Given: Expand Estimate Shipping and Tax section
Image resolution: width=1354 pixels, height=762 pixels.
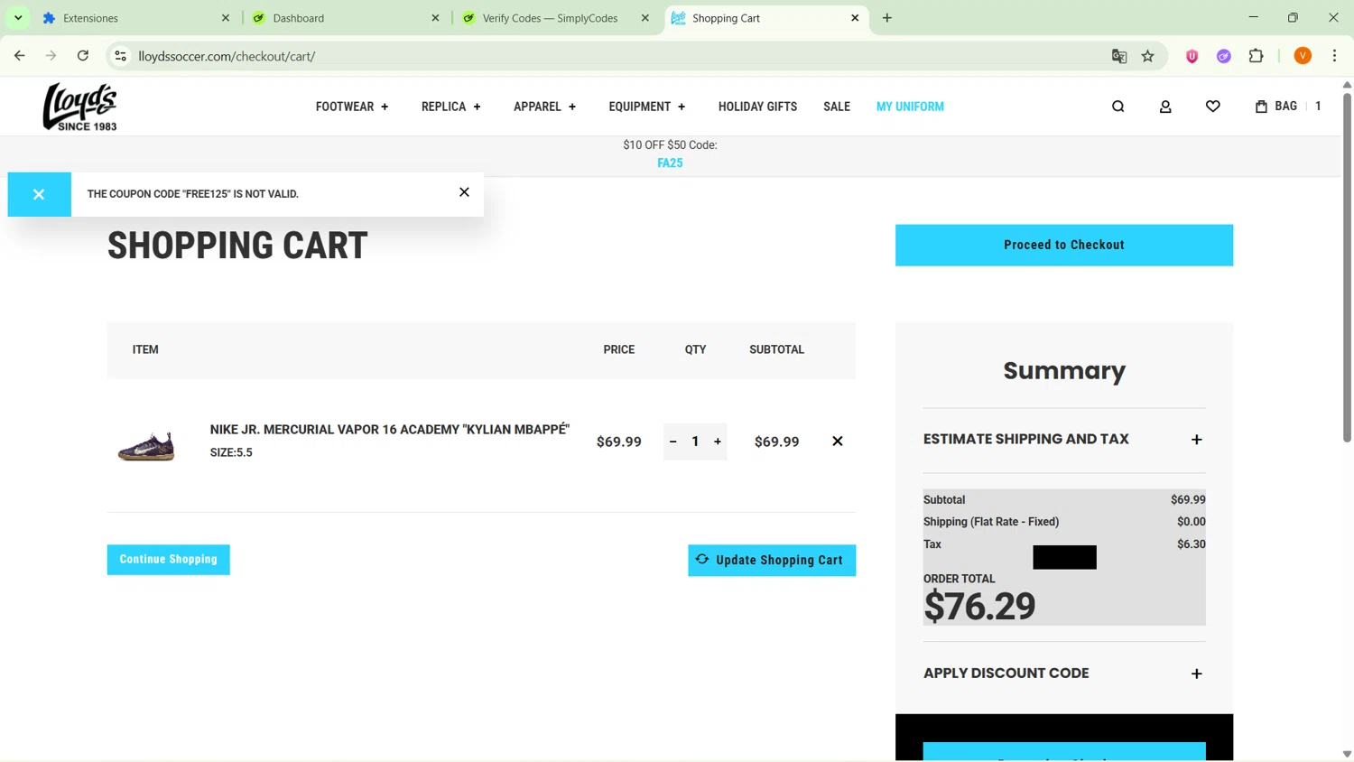Looking at the screenshot, I should pyautogui.click(x=1064, y=440).
